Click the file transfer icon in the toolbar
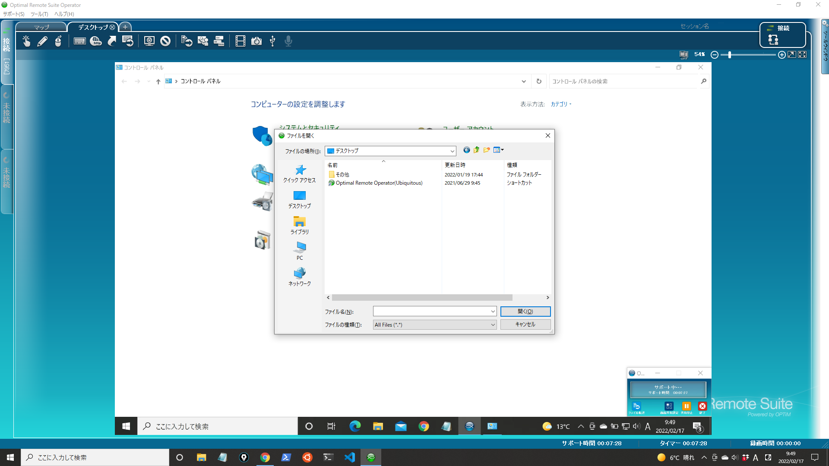The width and height of the screenshot is (829, 466). click(187, 41)
